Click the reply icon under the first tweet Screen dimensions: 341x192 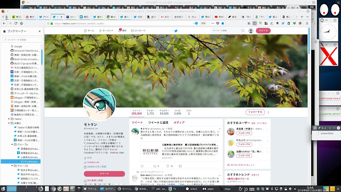142,166
